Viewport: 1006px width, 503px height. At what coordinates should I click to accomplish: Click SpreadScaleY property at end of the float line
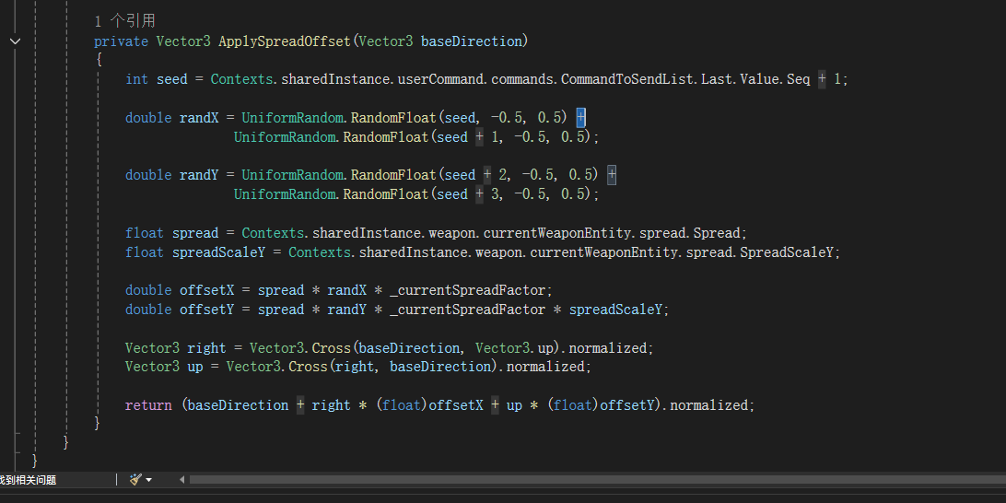coord(790,252)
